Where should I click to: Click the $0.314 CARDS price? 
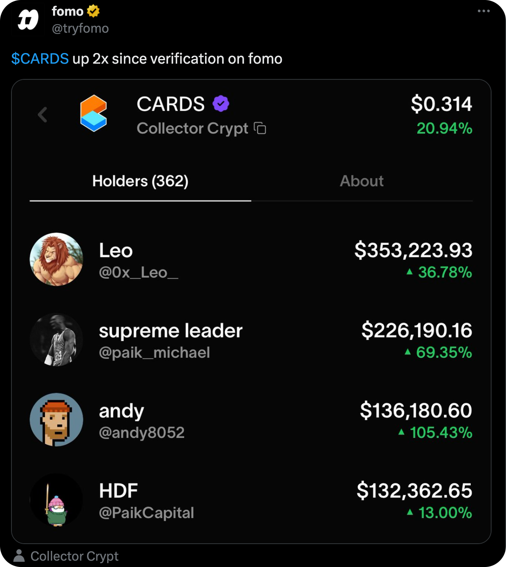coord(441,104)
